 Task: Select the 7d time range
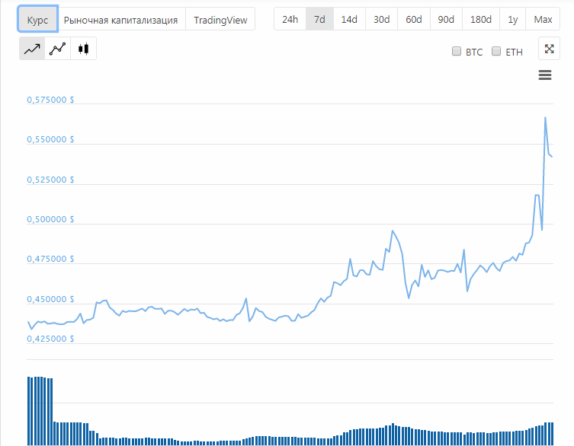point(319,19)
